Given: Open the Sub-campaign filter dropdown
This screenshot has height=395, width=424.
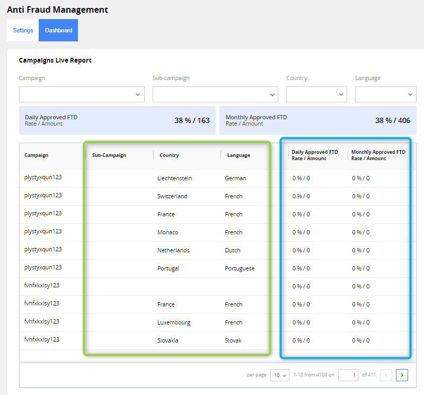Looking at the screenshot, I should click(215, 94).
